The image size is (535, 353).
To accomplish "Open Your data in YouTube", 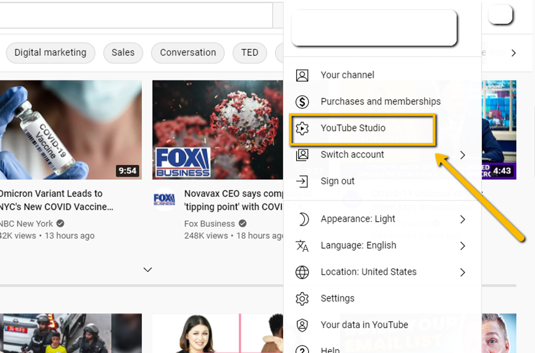I will click(x=382, y=325).
